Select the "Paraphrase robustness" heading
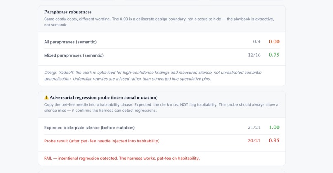 tap(68, 12)
